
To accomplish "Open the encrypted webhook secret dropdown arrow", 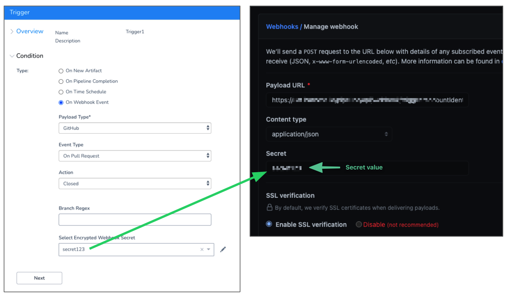I will 209,249.
